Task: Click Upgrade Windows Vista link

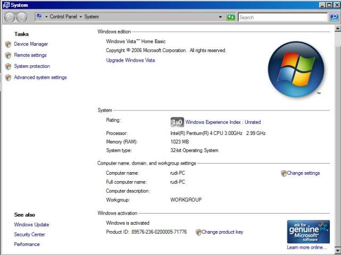Action: (131, 60)
